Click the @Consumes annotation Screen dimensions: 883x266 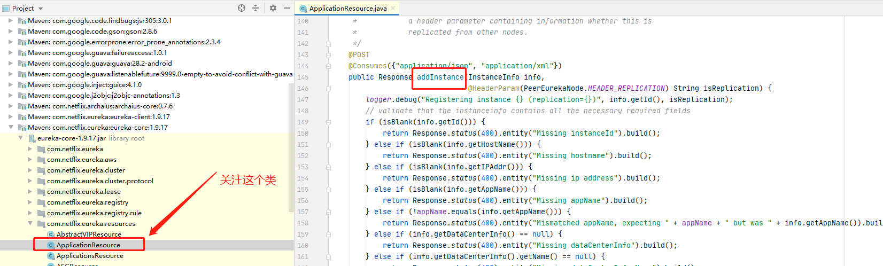click(368, 66)
